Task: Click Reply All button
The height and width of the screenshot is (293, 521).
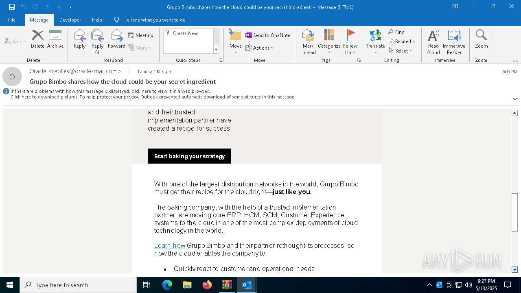Action: tap(98, 42)
